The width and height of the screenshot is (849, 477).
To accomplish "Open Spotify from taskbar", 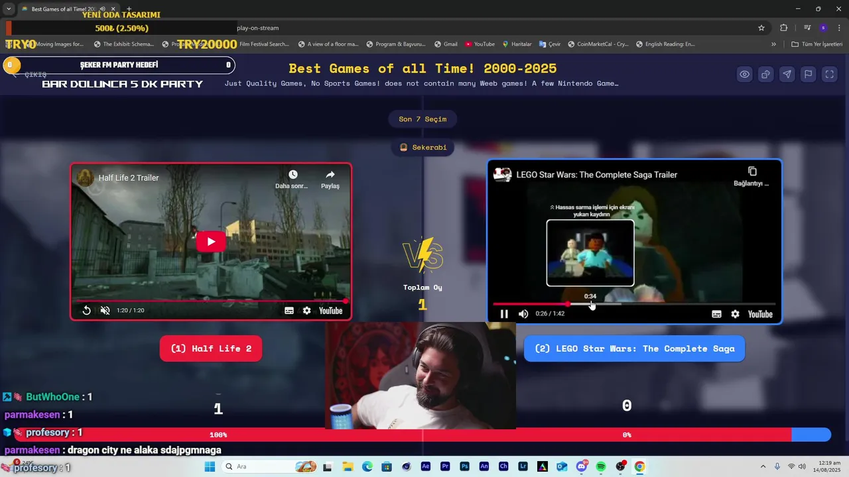I will point(601,466).
